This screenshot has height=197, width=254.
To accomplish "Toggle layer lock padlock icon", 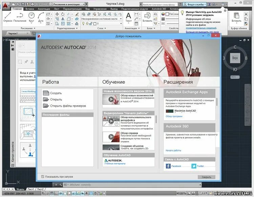I will click(x=91, y=24).
